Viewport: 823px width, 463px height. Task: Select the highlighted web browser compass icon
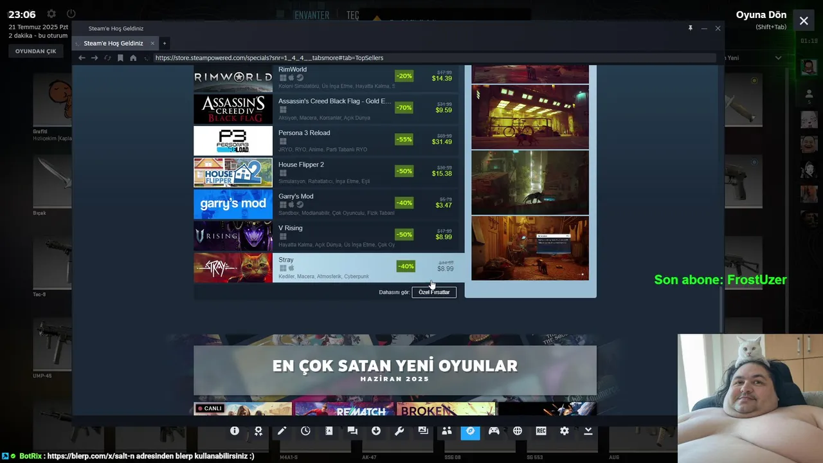470,431
